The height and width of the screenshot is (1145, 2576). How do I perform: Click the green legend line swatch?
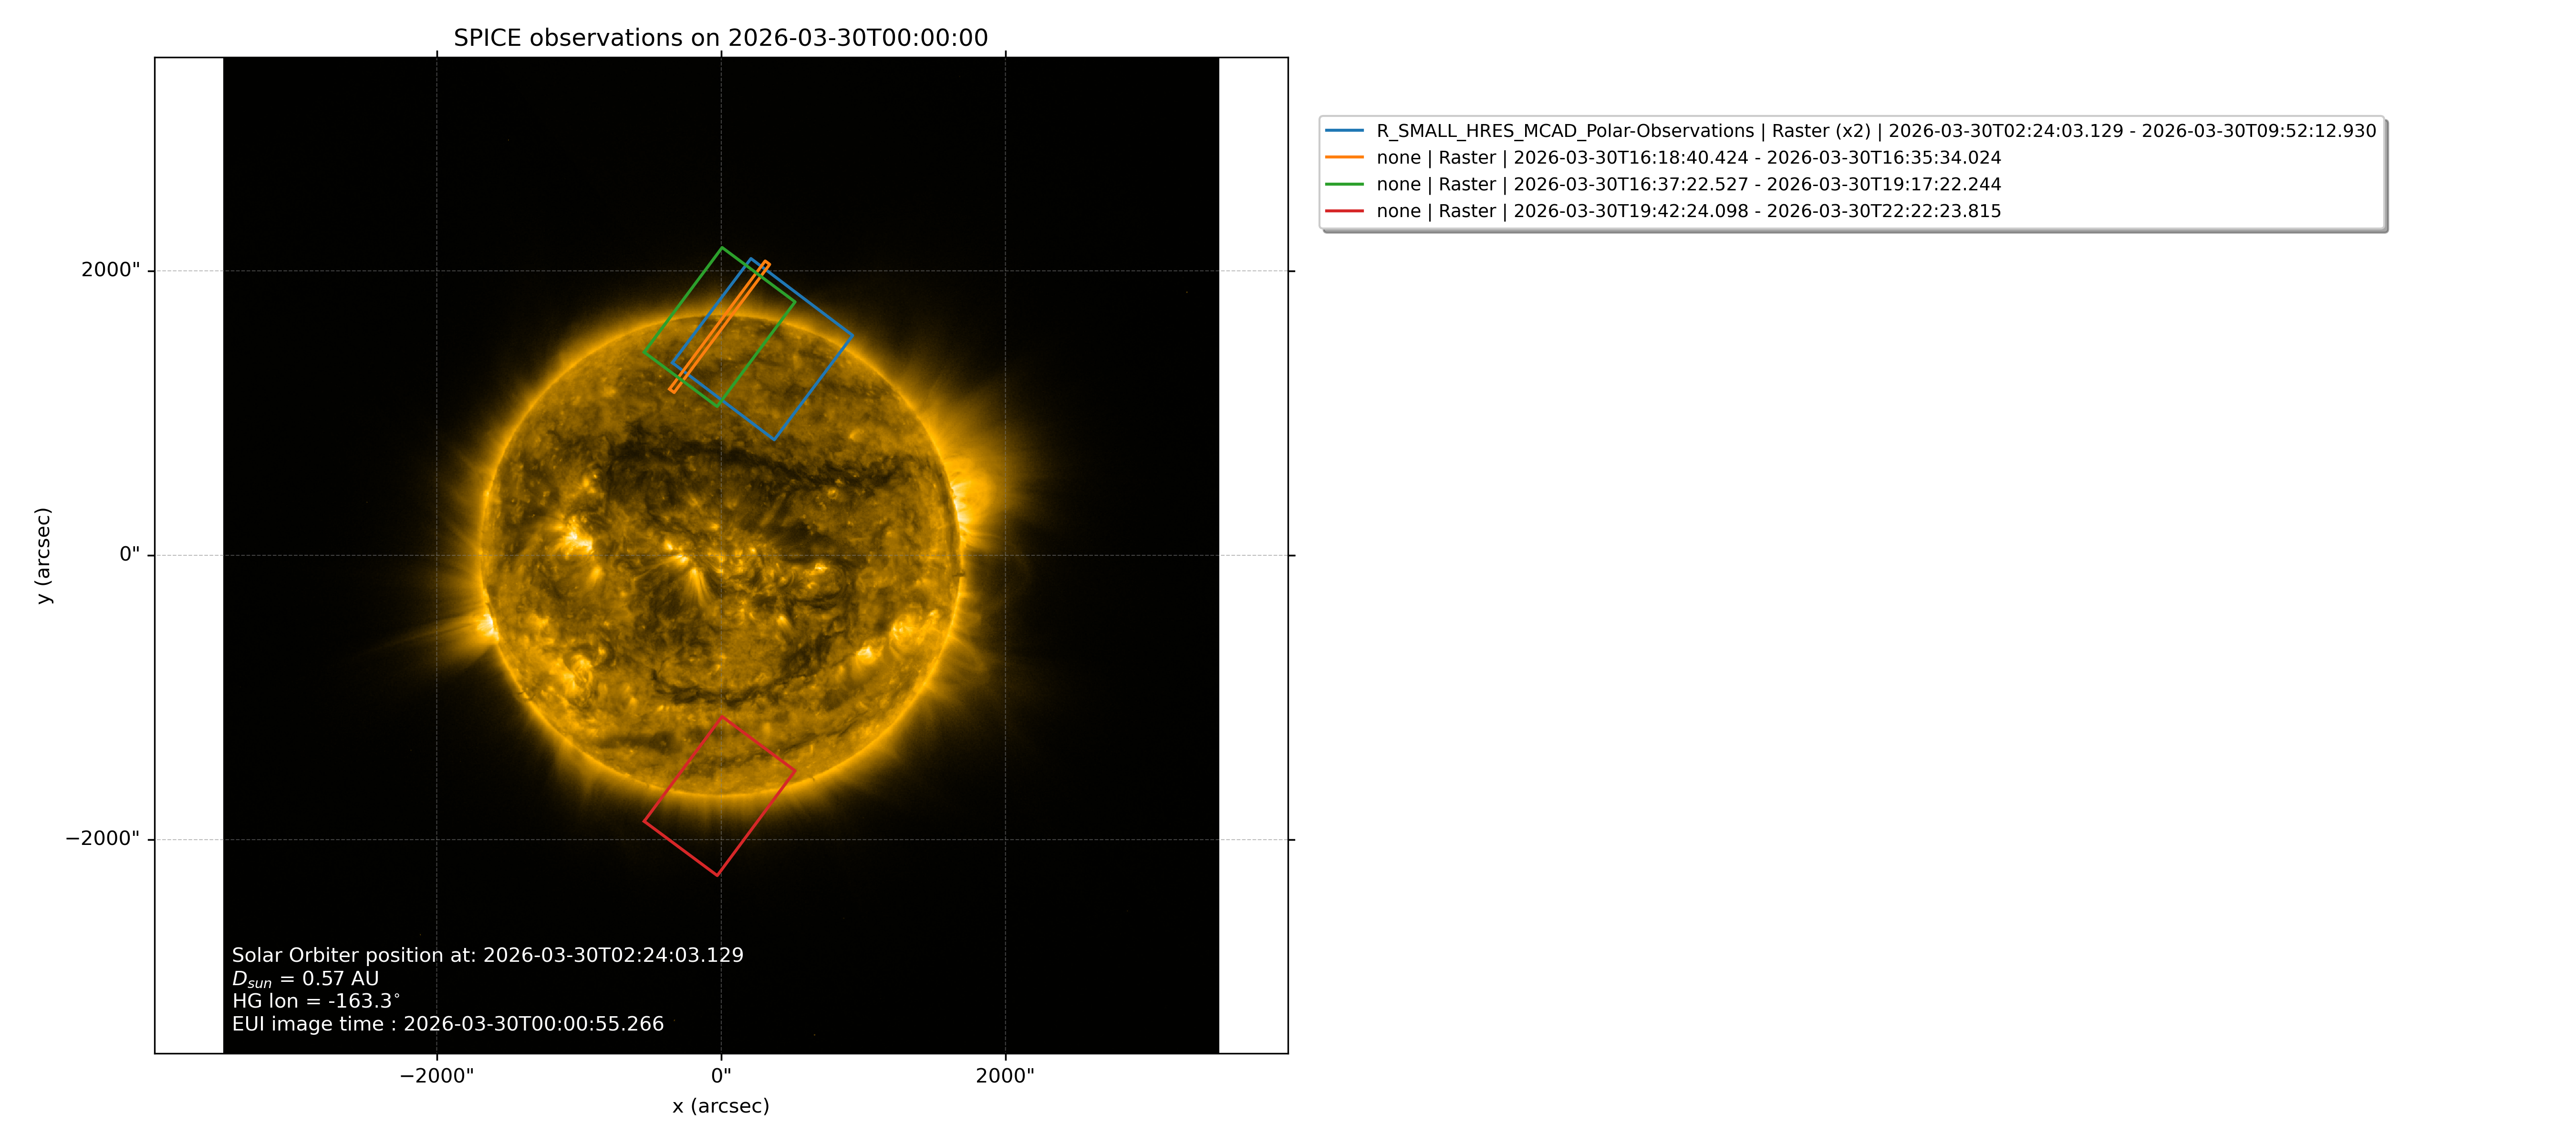click(1344, 184)
